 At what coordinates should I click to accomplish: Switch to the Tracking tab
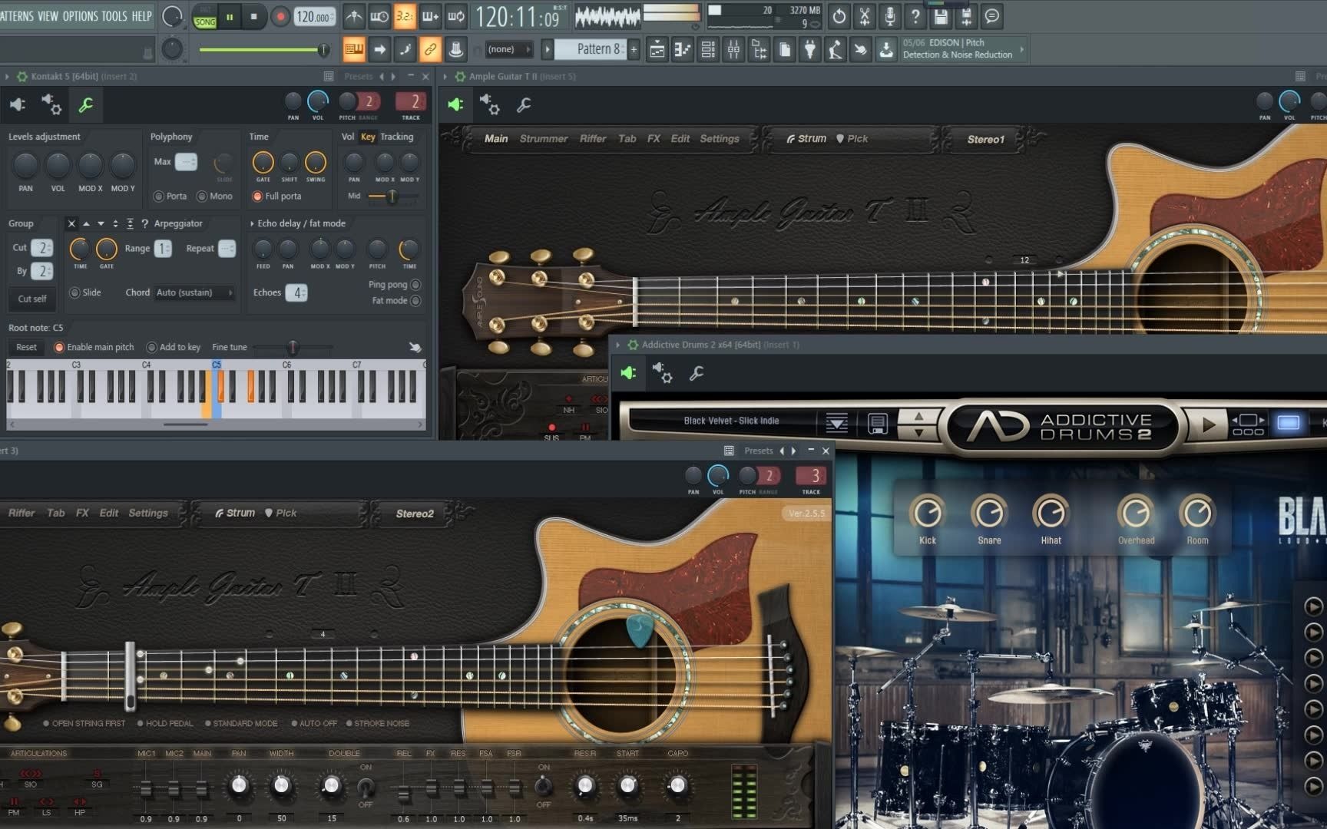(x=396, y=137)
